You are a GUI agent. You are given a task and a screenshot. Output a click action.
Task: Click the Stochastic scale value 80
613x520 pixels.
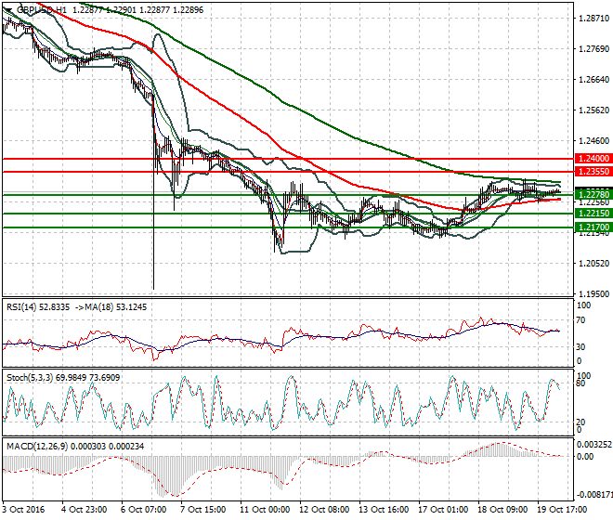tap(580, 383)
